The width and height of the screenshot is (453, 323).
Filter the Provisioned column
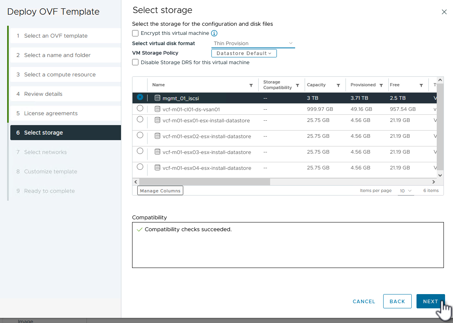click(x=381, y=85)
